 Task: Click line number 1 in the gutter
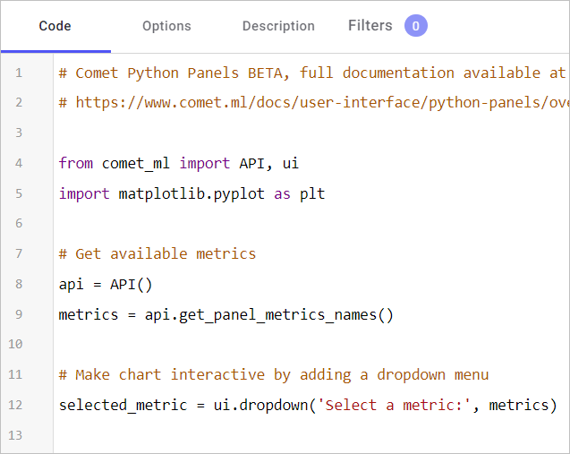coord(20,73)
